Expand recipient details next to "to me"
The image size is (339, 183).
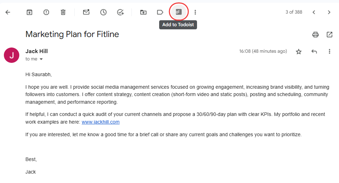(41, 59)
